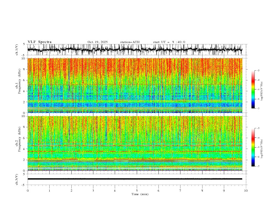Viewport: 277px width, 214px height.
Task: Select the upper colorbar's log(PSD)(V²/Hz) label
Action: click(x=262, y=91)
